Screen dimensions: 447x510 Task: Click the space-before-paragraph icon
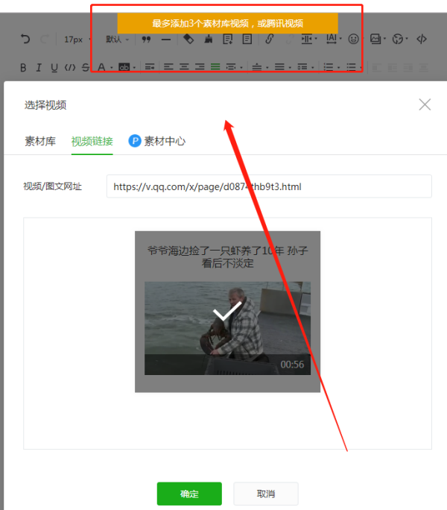click(257, 67)
